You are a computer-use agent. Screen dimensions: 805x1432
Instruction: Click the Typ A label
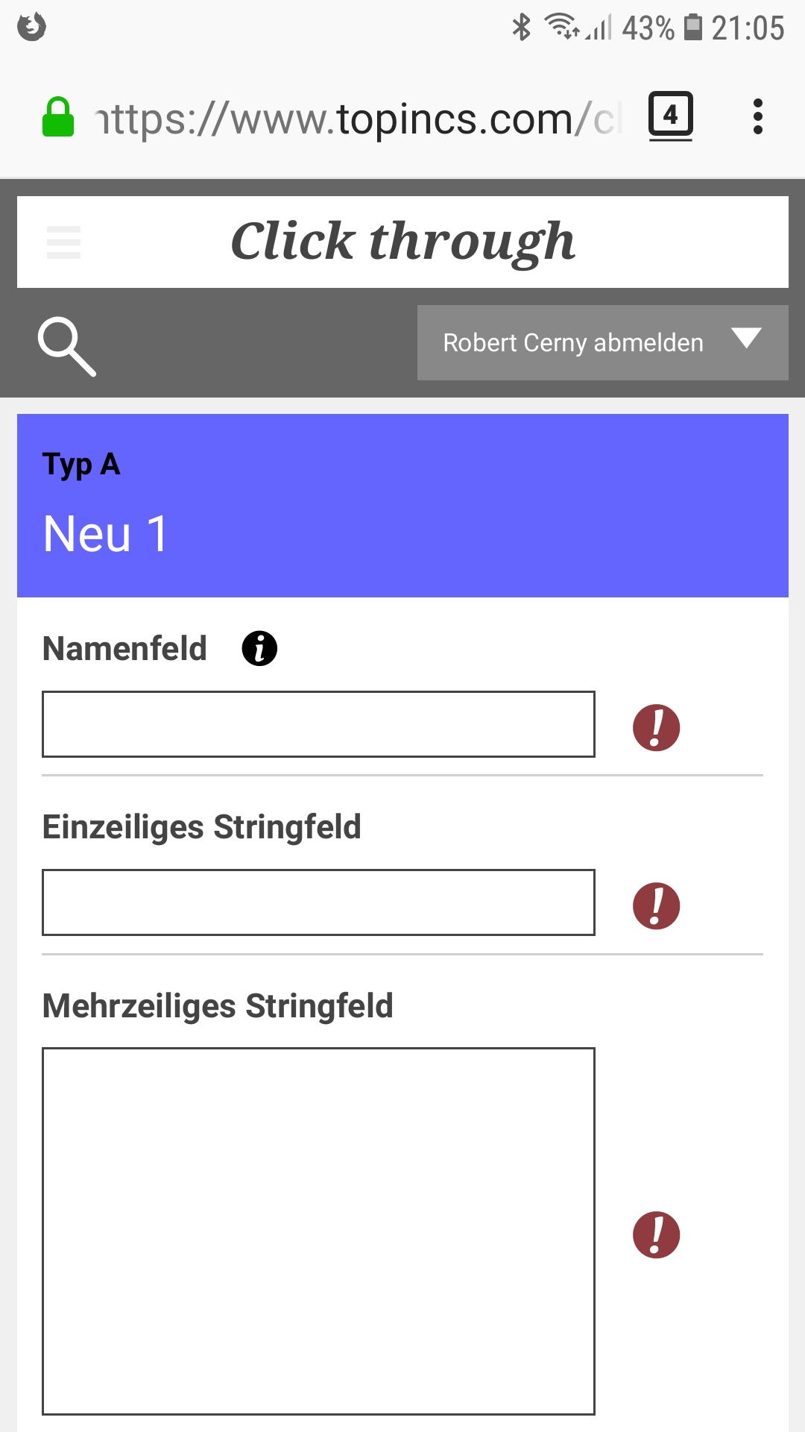[x=81, y=465]
